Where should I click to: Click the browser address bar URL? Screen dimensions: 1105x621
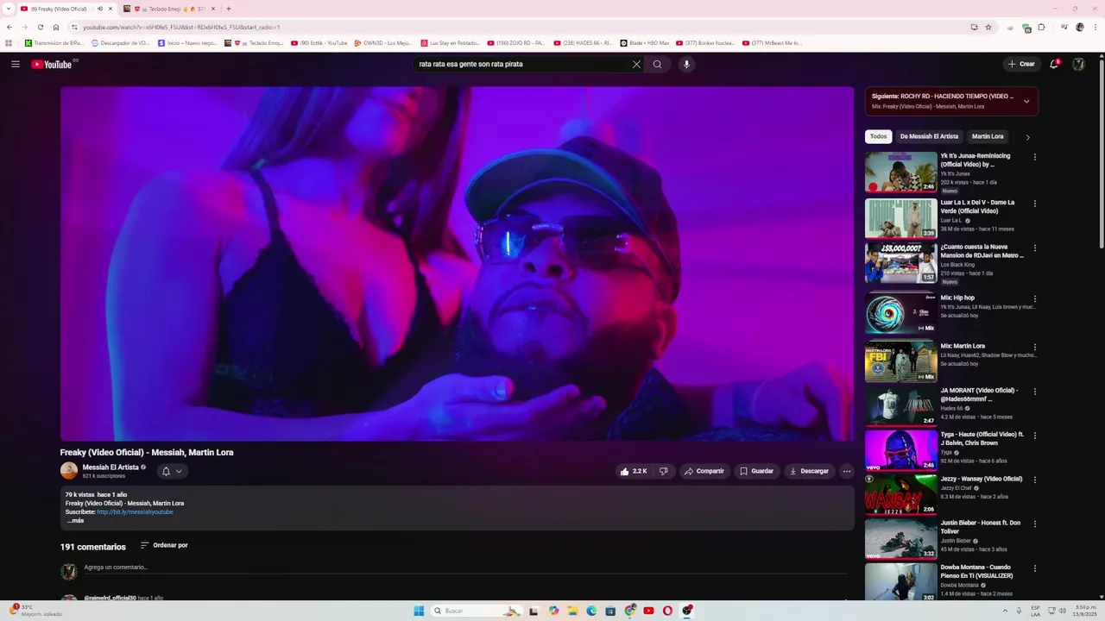[x=181, y=27]
